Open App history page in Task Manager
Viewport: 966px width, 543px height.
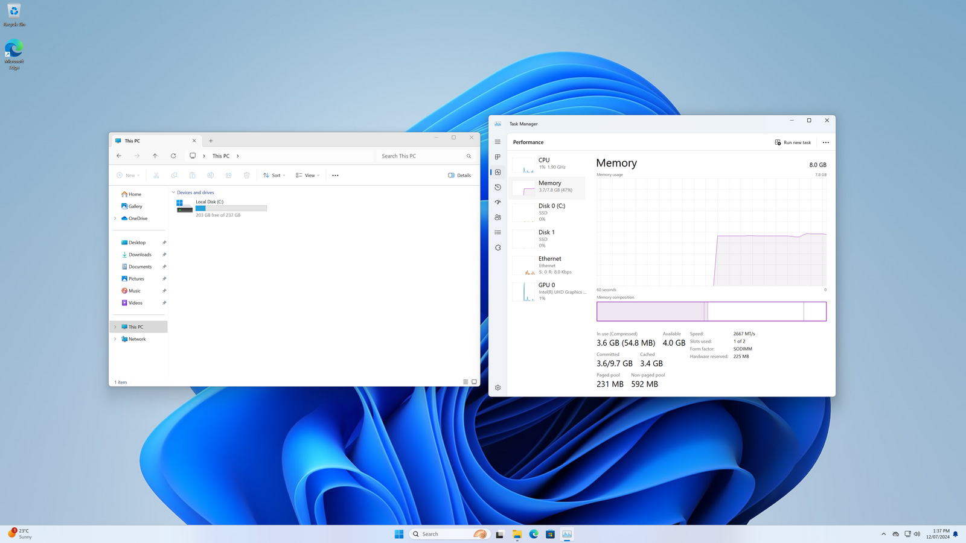pyautogui.click(x=497, y=187)
